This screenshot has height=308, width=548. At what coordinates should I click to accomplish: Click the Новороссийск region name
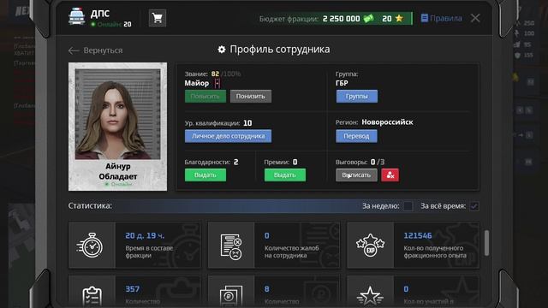387,122
